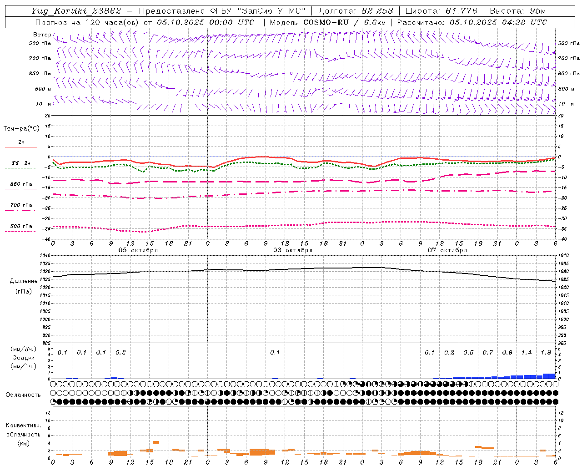Click the (мм/1ч.) unit label
582x466 pixels.
pos(23,366)
